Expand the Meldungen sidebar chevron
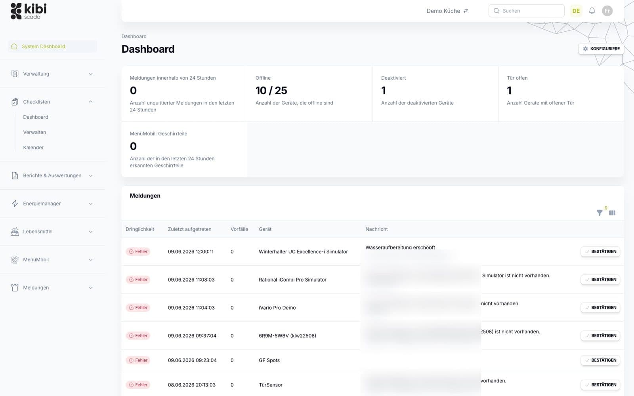This screenshot has width=634, height=396. pyautogui.click(x=90, y=288)
